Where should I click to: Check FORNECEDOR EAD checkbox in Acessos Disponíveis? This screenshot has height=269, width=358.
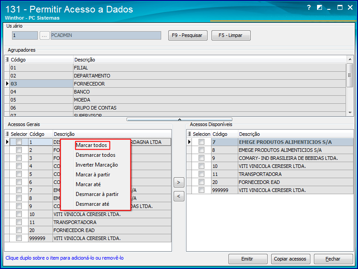click(201, 182)
